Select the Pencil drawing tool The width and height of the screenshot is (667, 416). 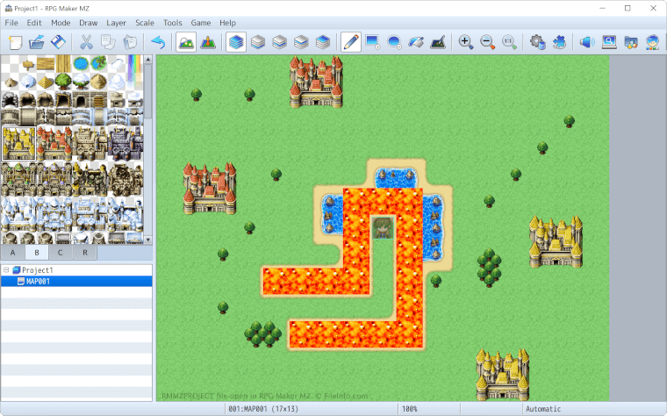(350, 41)
